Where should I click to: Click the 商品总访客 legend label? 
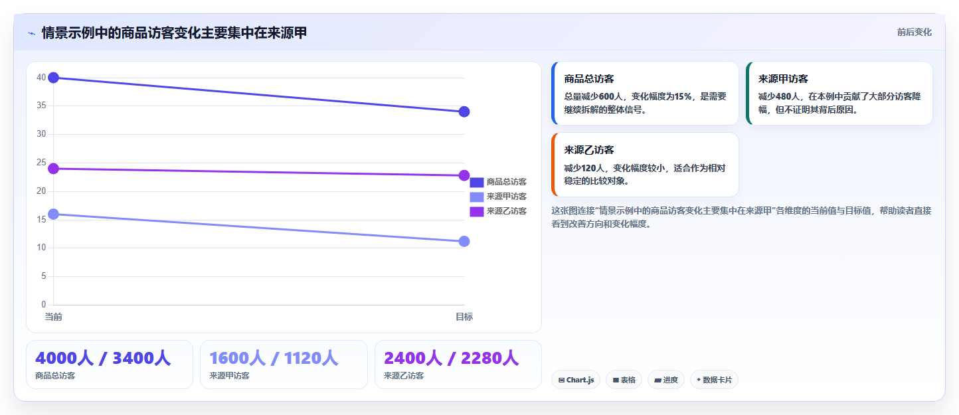(x=507, y=182)
